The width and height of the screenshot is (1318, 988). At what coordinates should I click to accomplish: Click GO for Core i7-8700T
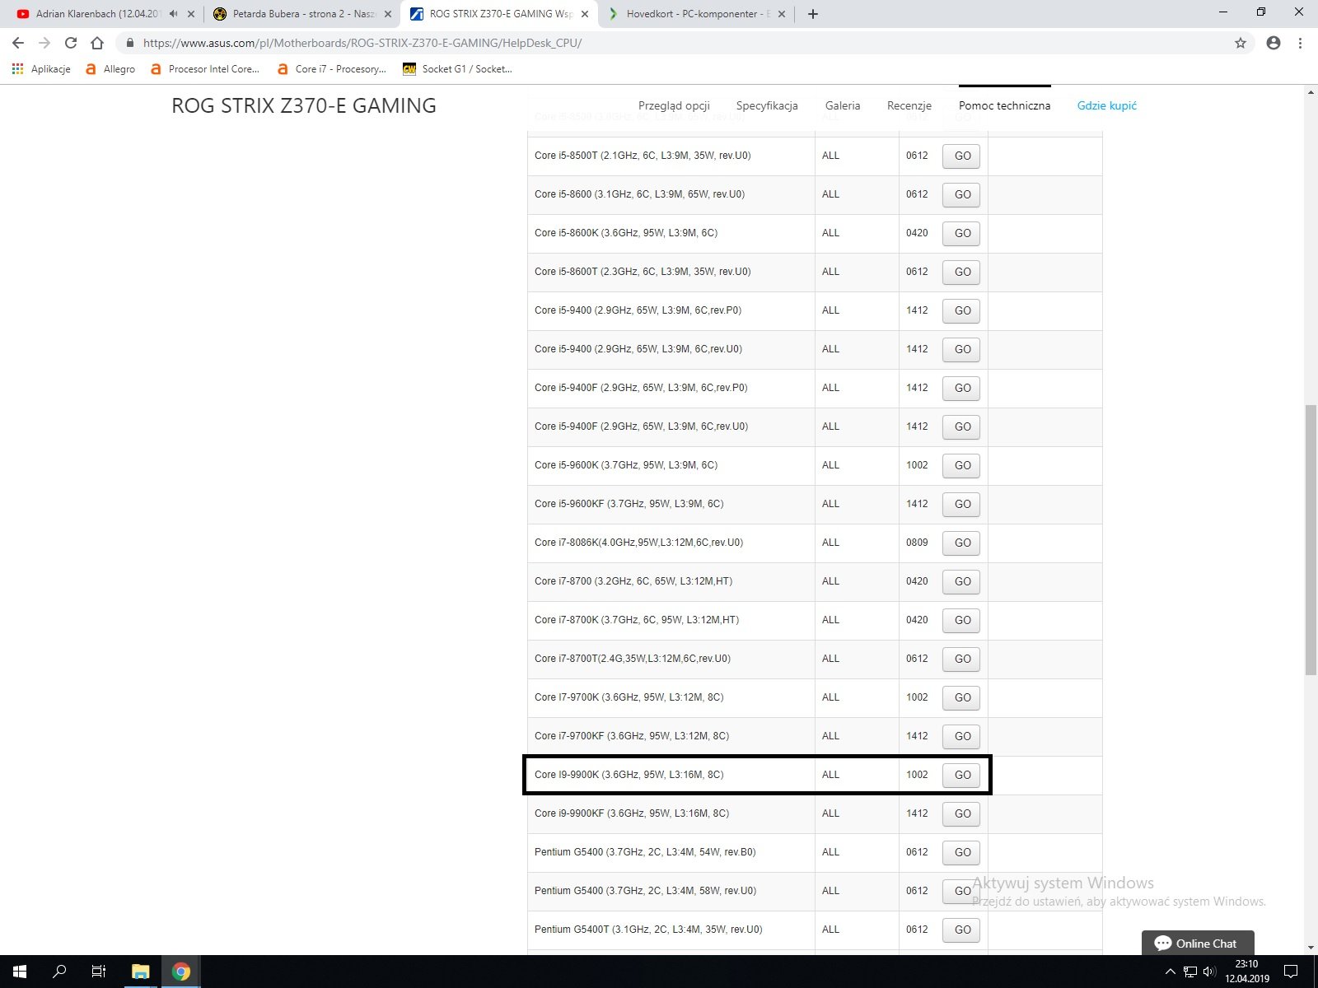point(961,659)
